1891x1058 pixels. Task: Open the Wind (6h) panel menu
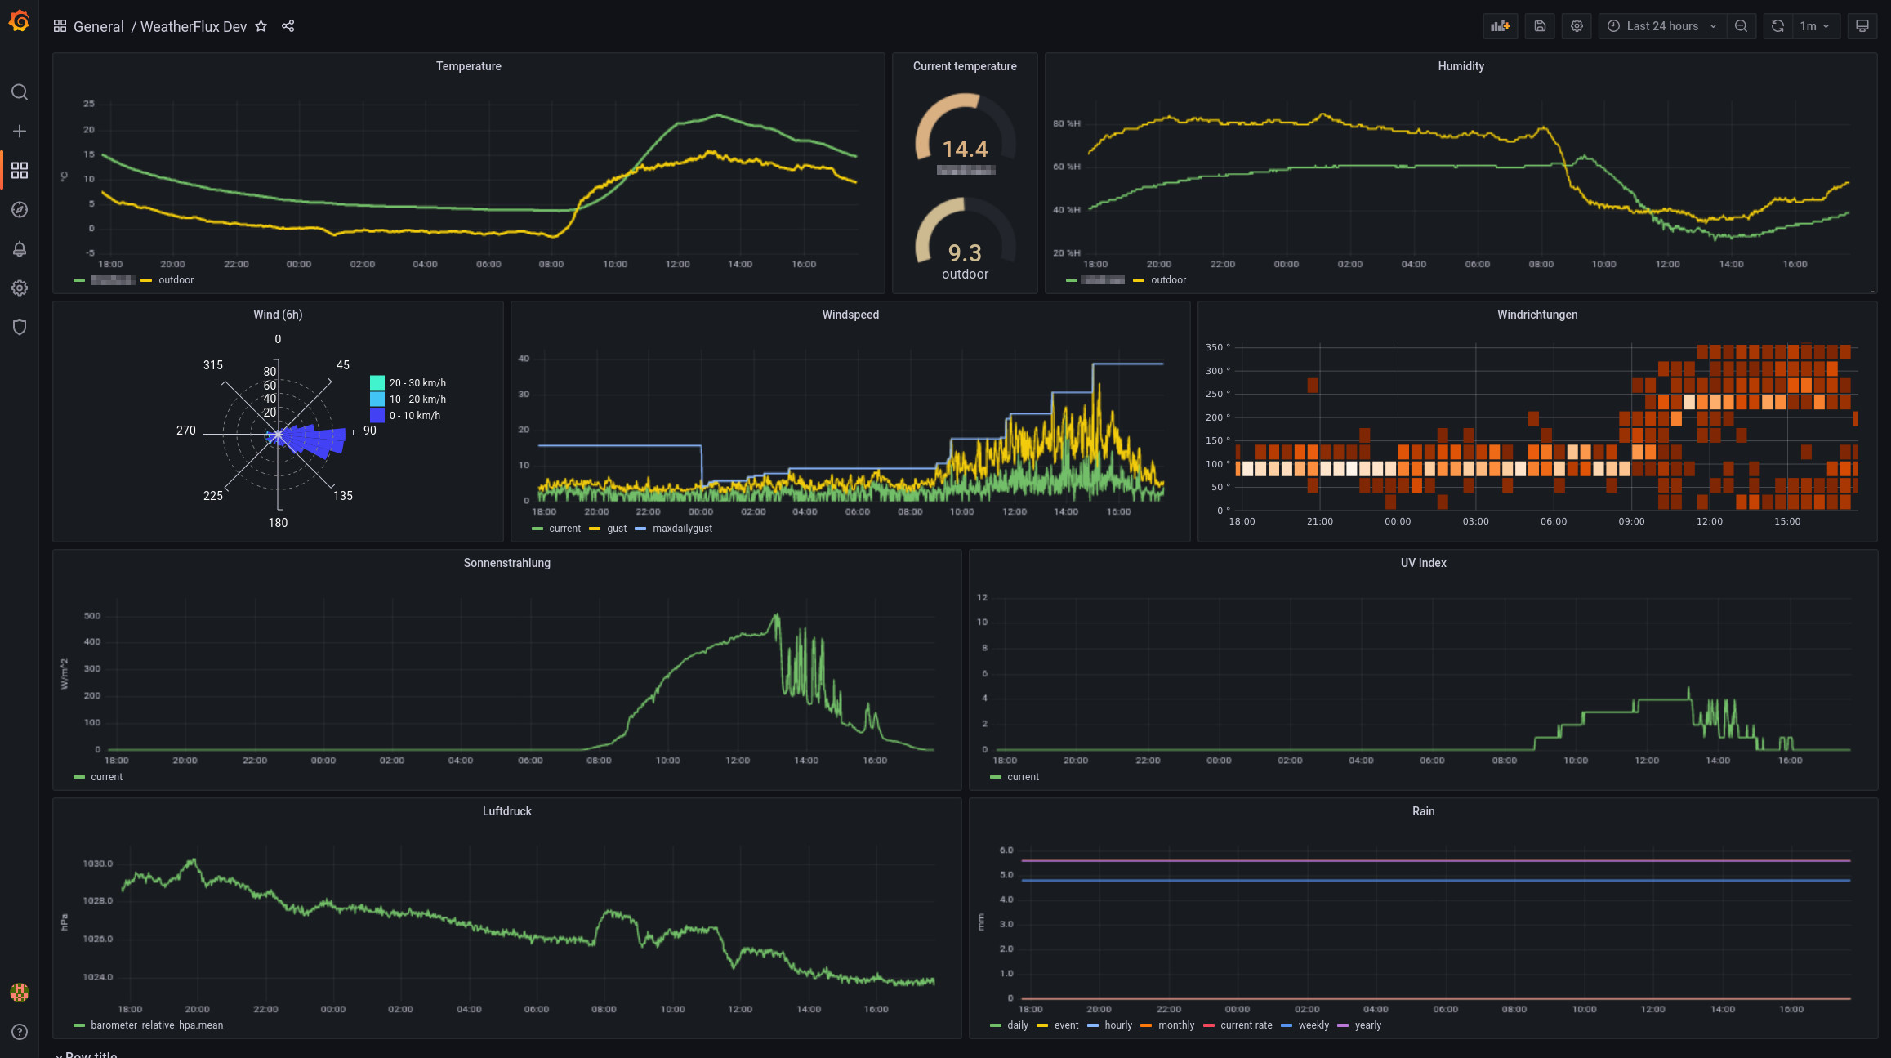(278, 315)
